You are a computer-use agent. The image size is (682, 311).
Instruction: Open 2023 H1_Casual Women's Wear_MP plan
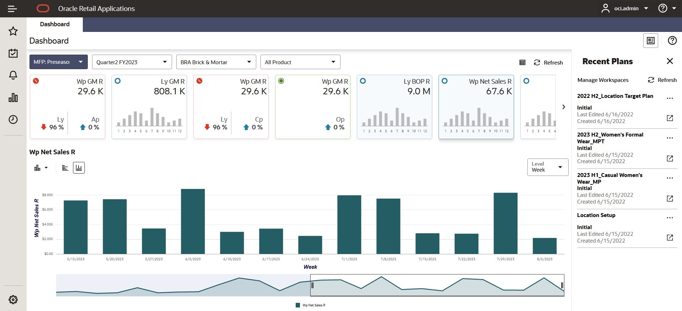pyautogui.click(x=609, y=178)
